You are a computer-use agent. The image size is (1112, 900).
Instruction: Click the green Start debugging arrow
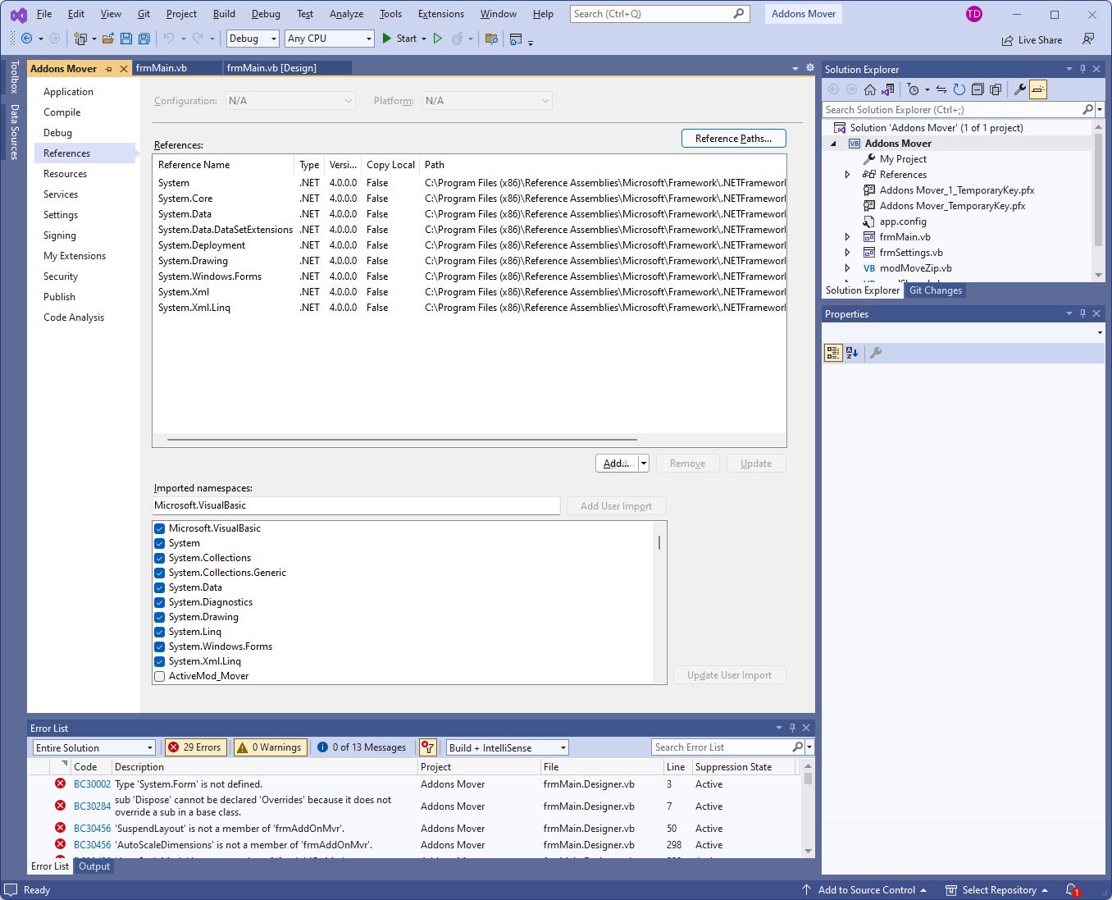pos(387,39)
